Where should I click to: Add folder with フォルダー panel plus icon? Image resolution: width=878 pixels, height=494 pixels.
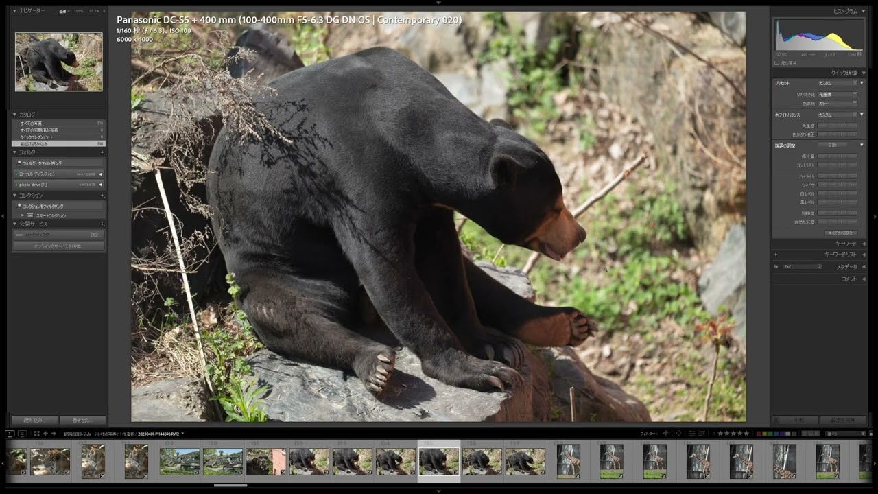click(x=102, y=152)
